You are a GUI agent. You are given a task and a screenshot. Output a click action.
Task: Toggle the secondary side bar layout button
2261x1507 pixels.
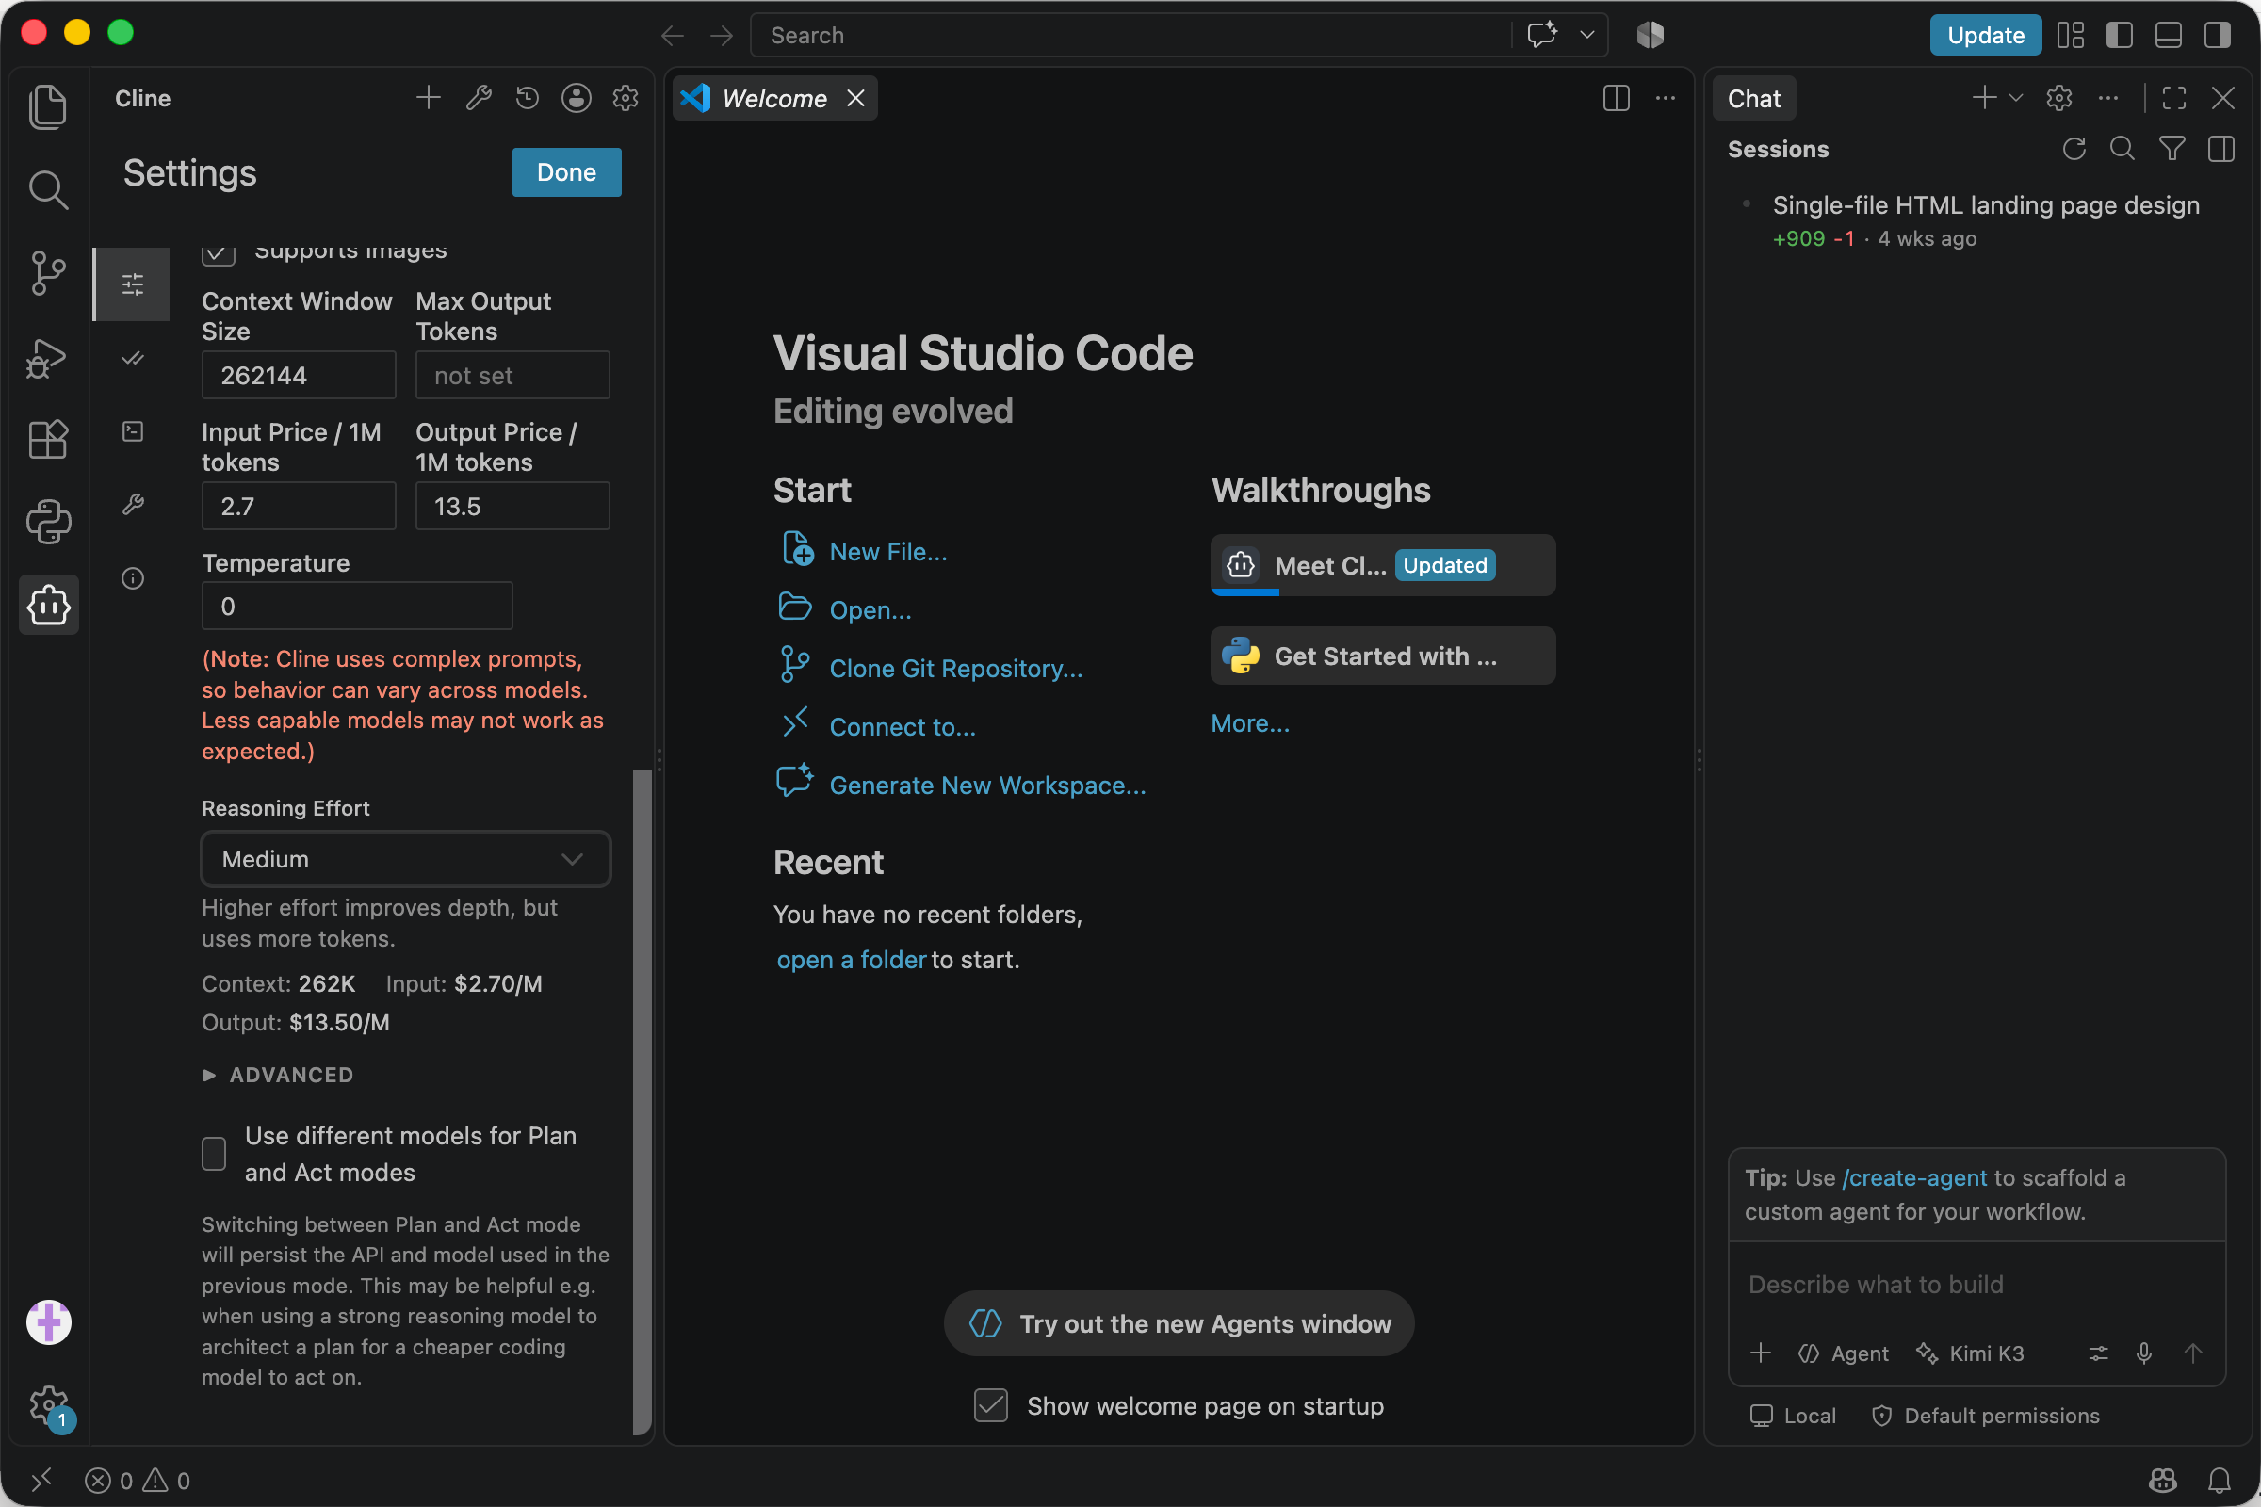point(2218,36)
